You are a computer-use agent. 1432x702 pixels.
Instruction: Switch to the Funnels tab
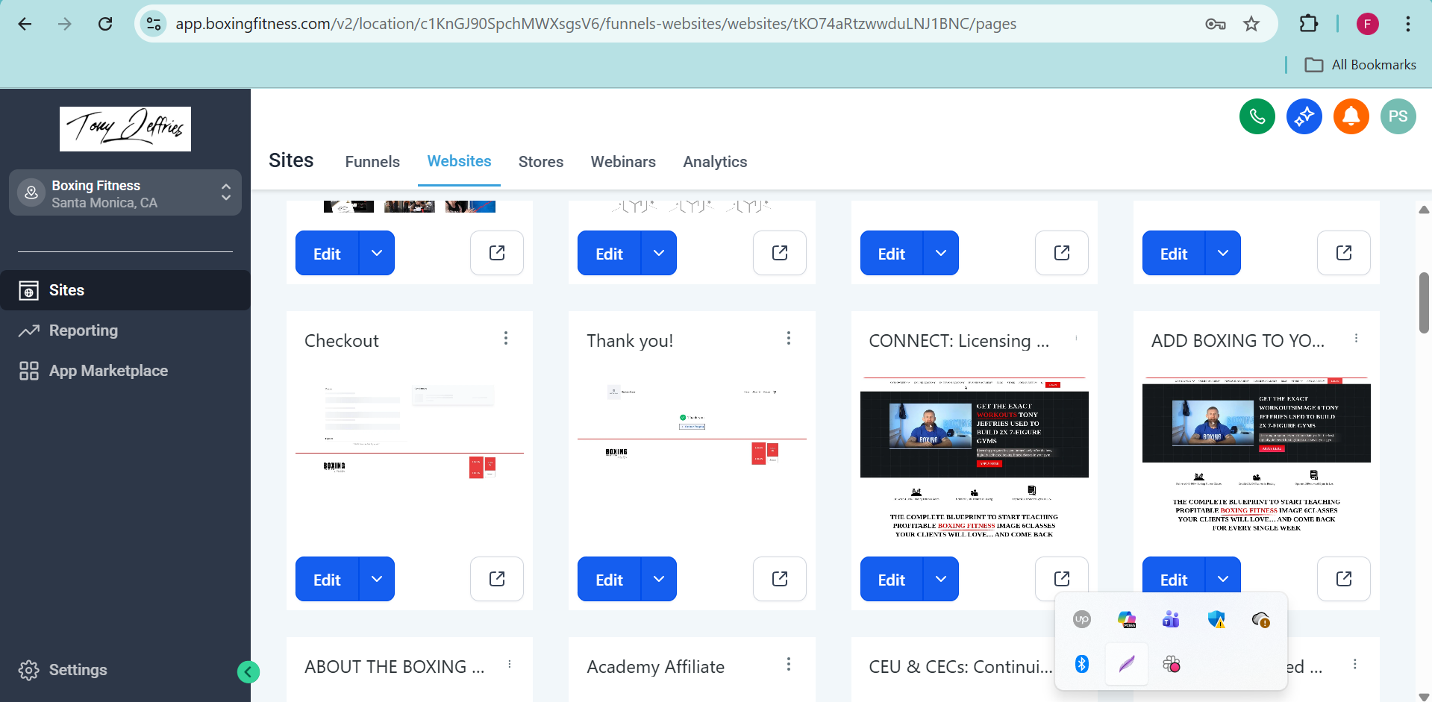372,162
